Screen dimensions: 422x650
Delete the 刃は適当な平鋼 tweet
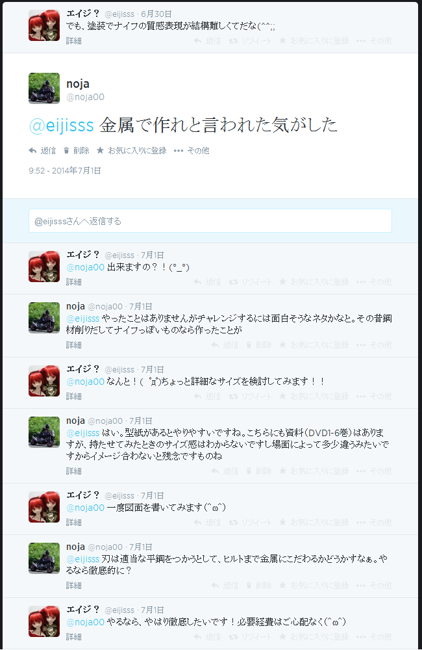pyautogui.click(x=259, y=586)
